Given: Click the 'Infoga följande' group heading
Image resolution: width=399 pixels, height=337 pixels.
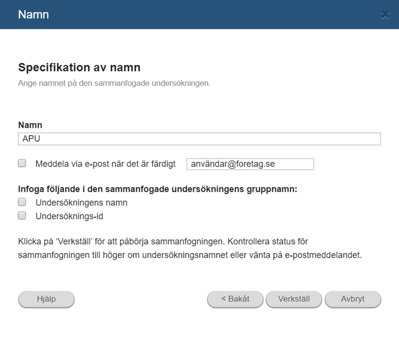Looking at the screenshot, I should coord(158,189).
